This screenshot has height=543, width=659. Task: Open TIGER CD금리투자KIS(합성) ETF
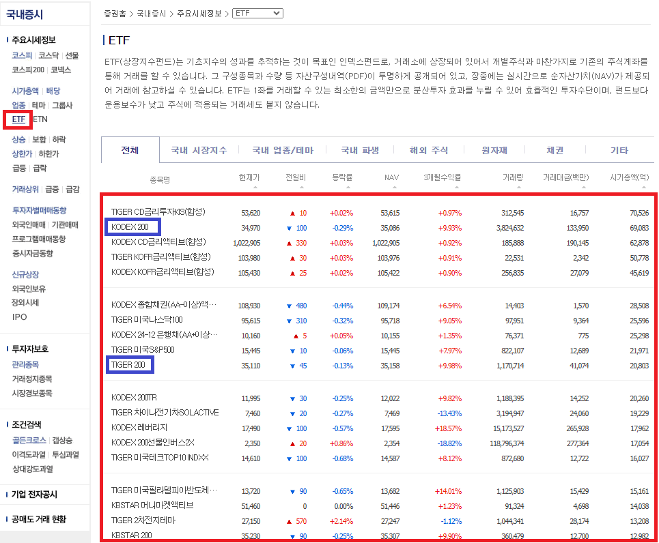[158, 211]
